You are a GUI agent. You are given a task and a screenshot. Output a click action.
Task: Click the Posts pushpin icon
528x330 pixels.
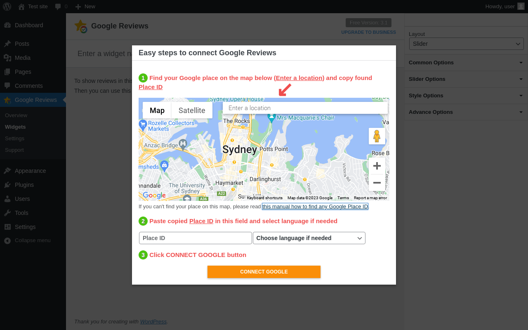pyautogui.click(x=7, y=44)
